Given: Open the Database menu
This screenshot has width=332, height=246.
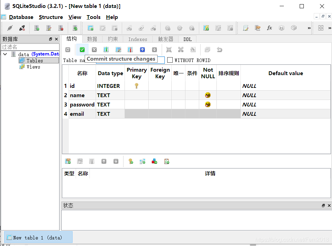Looking at the screenshot, I should (21, 17).
